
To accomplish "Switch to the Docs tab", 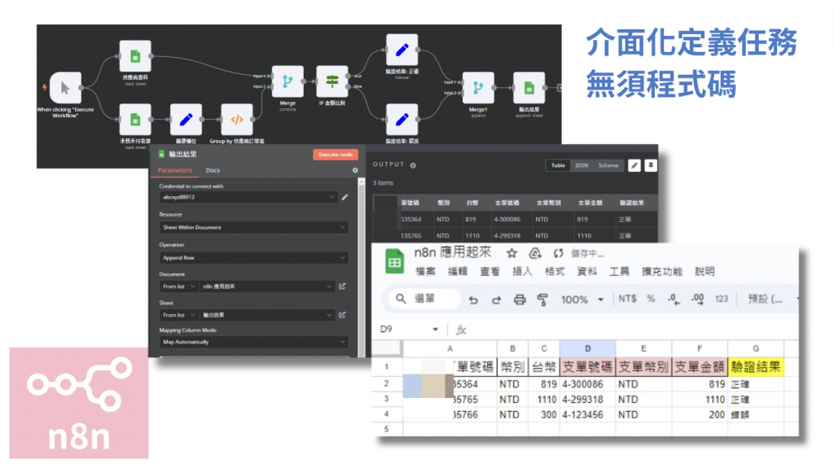I will click(x=213, y=170).
